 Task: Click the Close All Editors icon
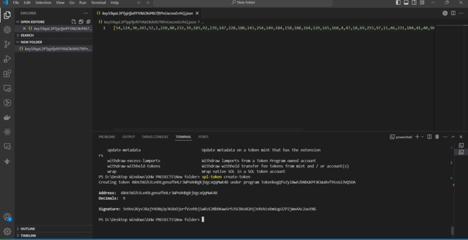coord(88,22)
